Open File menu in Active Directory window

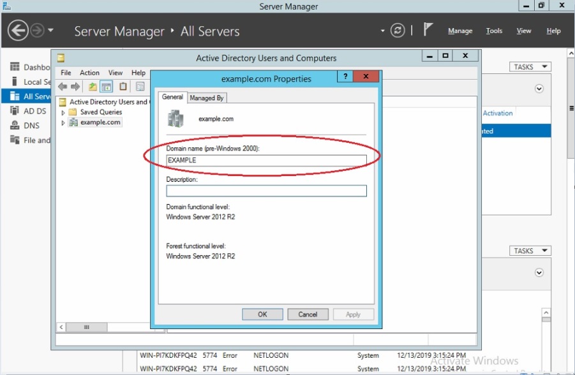pyautogui.click(x=66, y=73)
